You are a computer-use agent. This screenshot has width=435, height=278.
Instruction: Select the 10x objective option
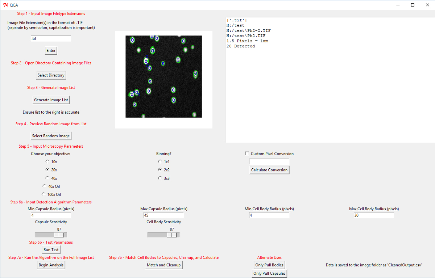pos(47,162)
